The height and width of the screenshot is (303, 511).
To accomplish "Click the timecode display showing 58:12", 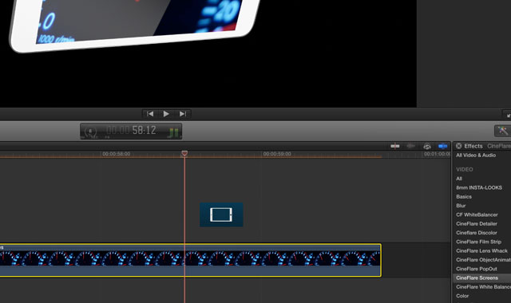I will [x=131, y=131].
